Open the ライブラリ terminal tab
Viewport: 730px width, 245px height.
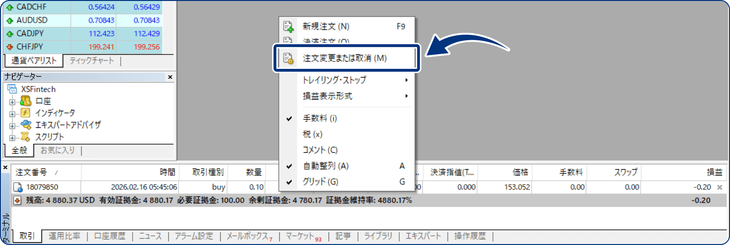tap(378, 236)
